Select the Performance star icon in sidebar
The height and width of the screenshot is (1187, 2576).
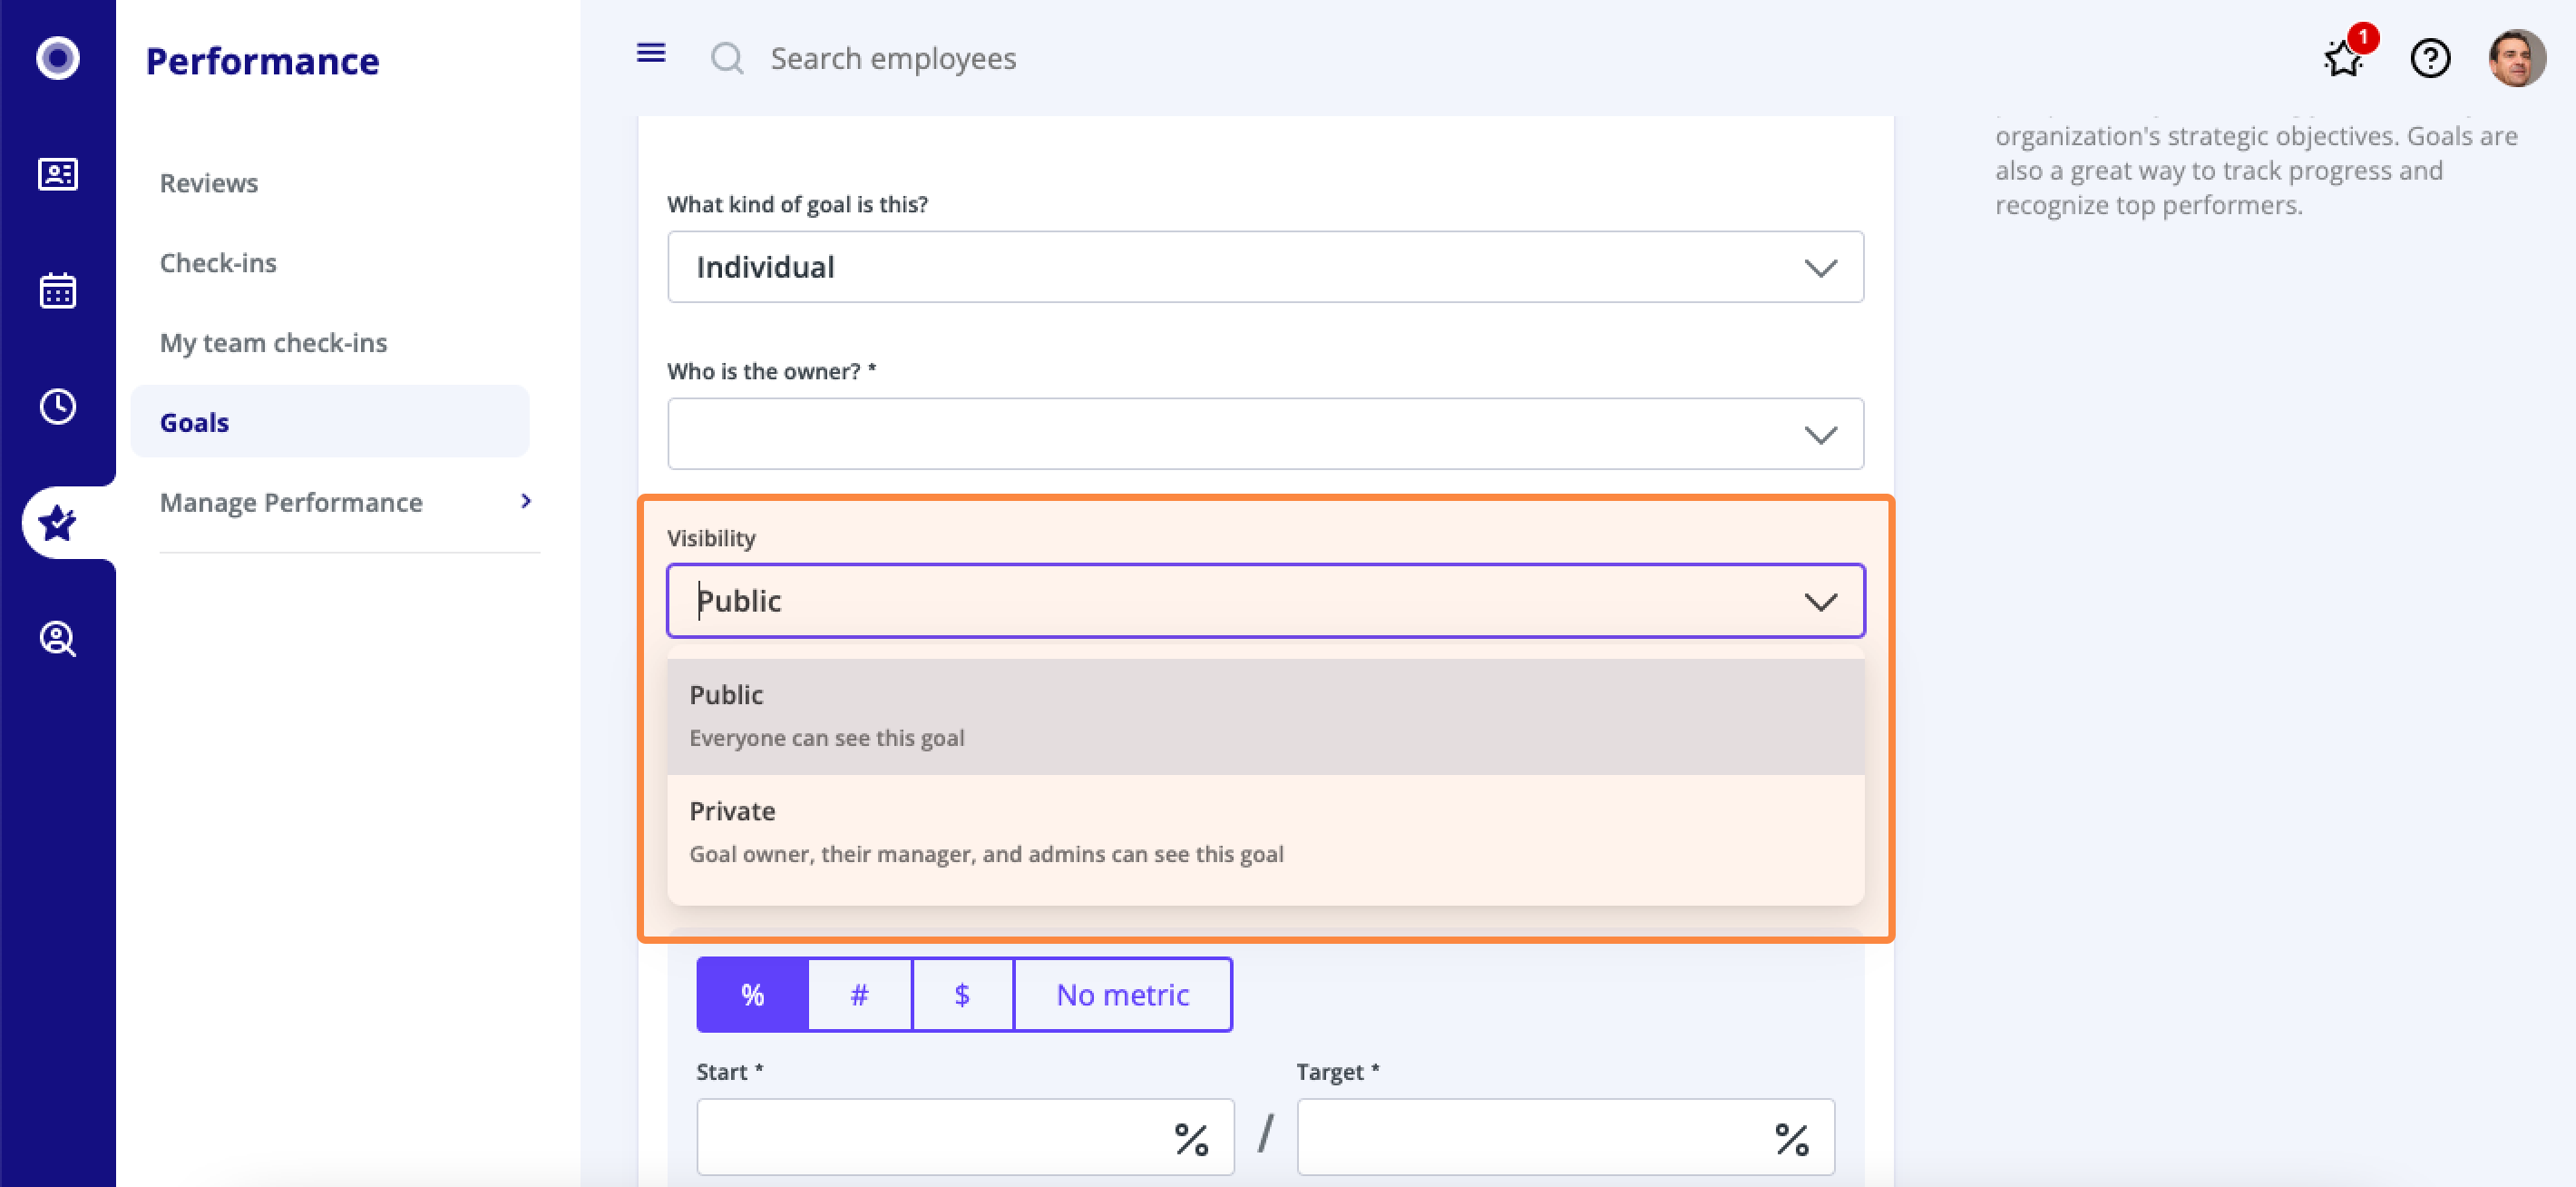[x=57, y=523]
